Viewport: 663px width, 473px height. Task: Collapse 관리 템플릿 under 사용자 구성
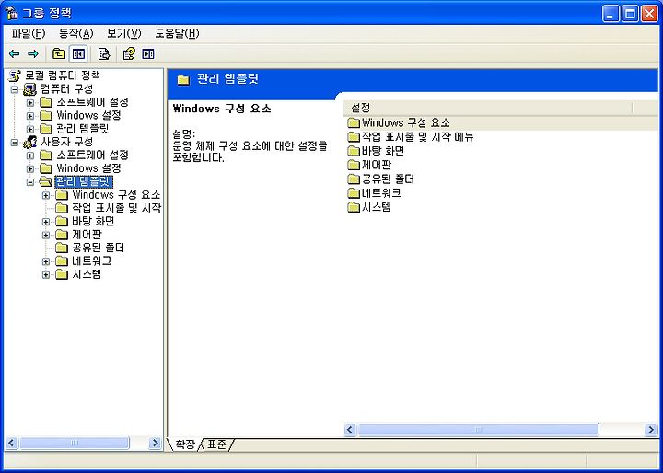point(30,182)
